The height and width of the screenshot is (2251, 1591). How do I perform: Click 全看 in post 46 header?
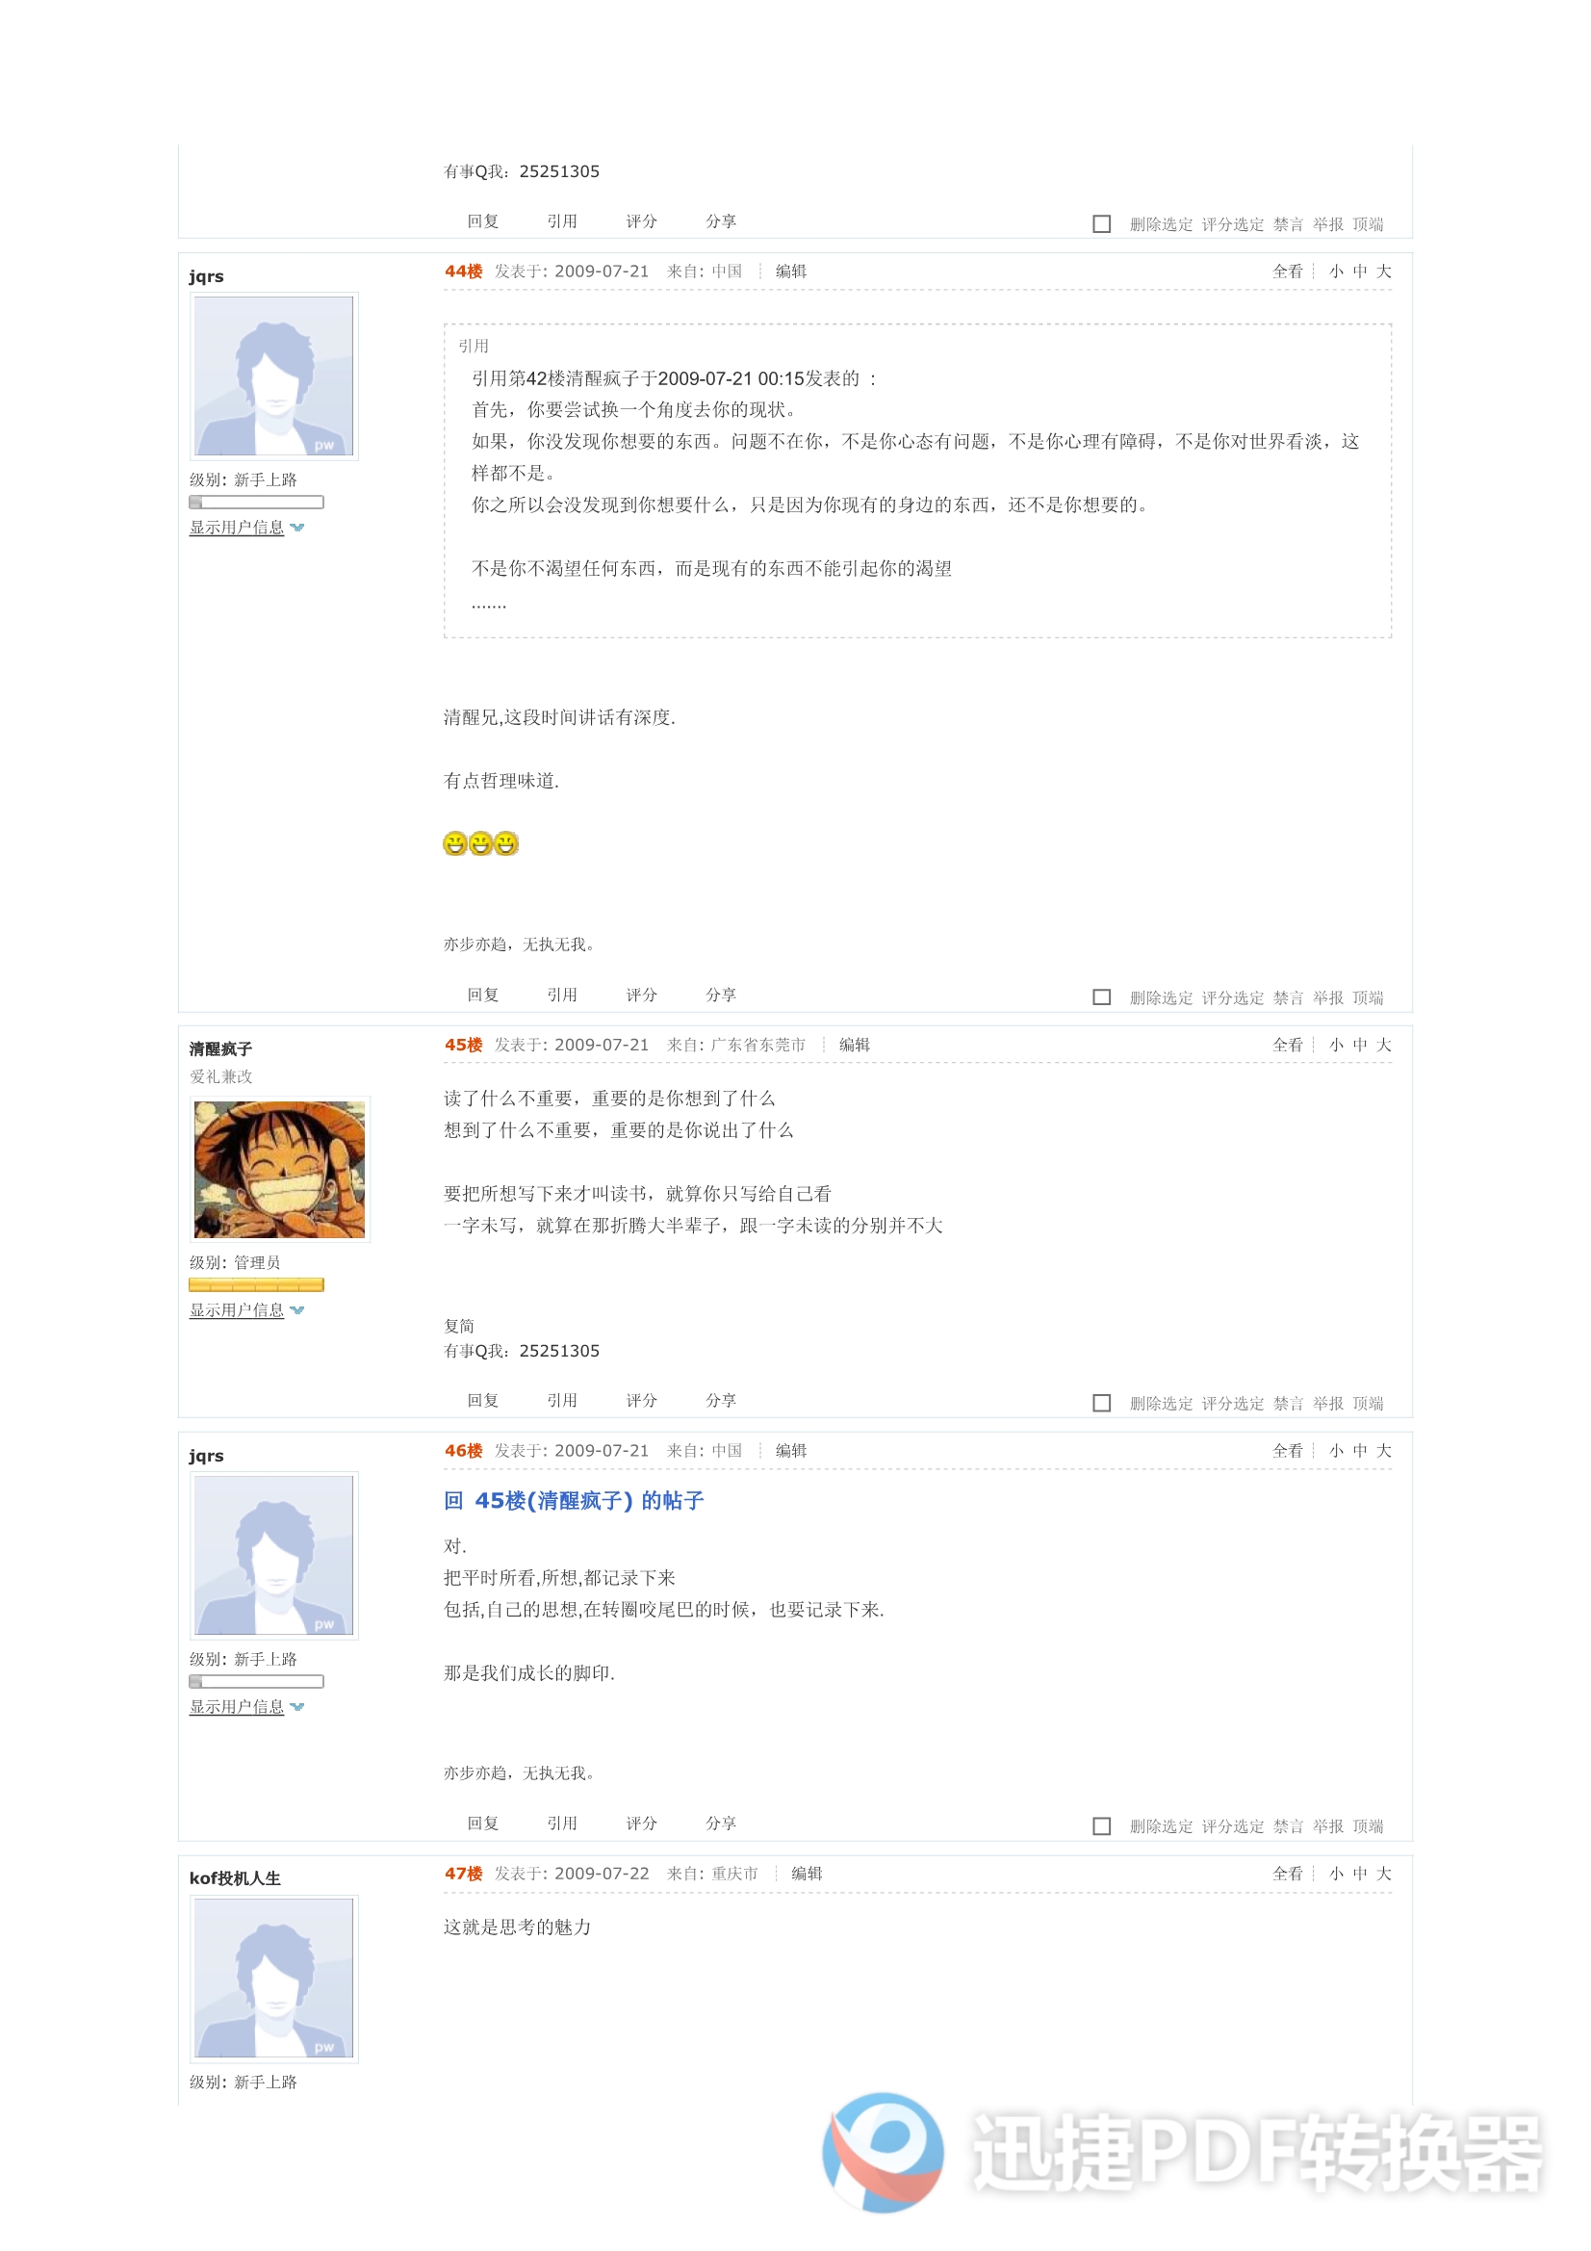point(1287,1451)
